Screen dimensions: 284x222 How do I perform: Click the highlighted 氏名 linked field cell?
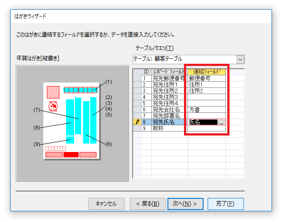tap(203, 122)
